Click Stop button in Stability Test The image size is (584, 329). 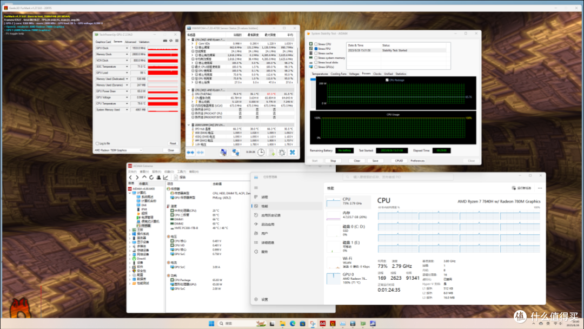(333, 161)
